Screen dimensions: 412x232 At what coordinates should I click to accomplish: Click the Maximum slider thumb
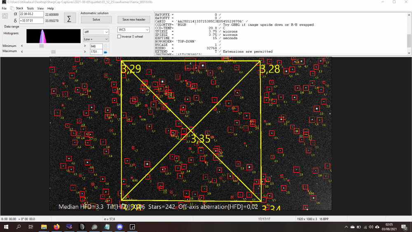tap(53, 52)
